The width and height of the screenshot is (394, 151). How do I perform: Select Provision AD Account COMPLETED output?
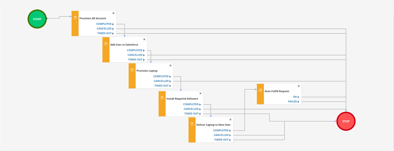(105, 24)
